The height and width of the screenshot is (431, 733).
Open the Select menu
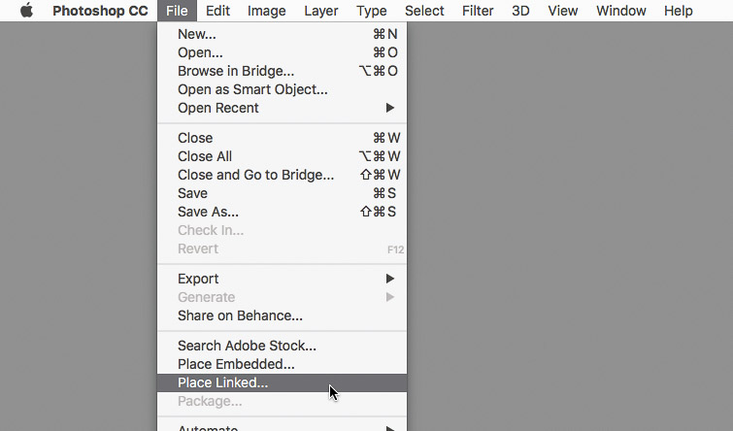424,11
